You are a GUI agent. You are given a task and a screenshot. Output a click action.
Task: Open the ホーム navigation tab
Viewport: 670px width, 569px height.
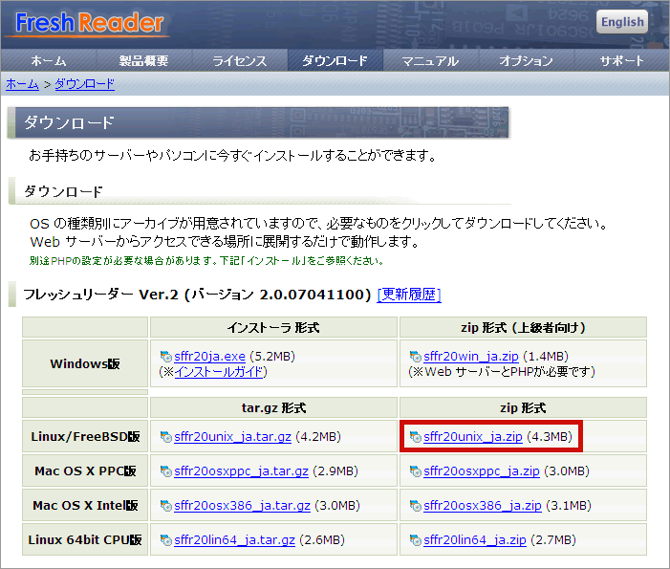(x=49, y=60)
